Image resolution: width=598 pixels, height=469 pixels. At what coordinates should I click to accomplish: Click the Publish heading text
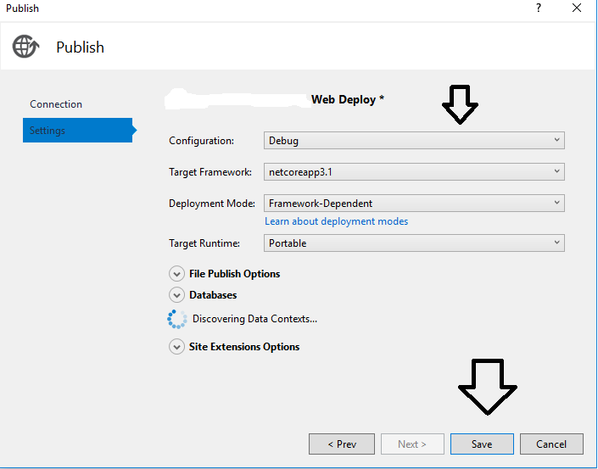point(80,47)
